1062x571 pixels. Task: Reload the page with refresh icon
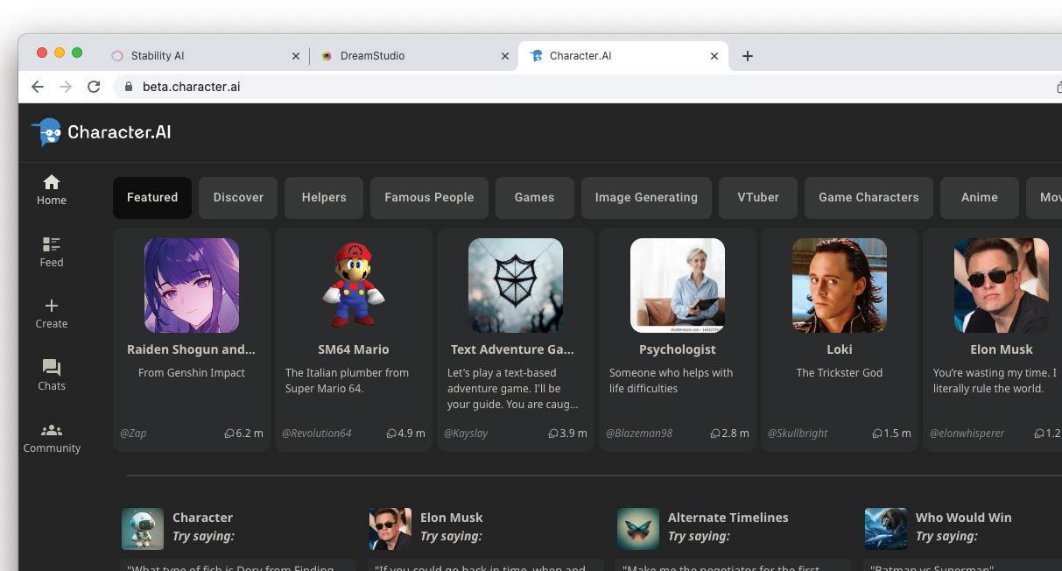click(94, 87)
